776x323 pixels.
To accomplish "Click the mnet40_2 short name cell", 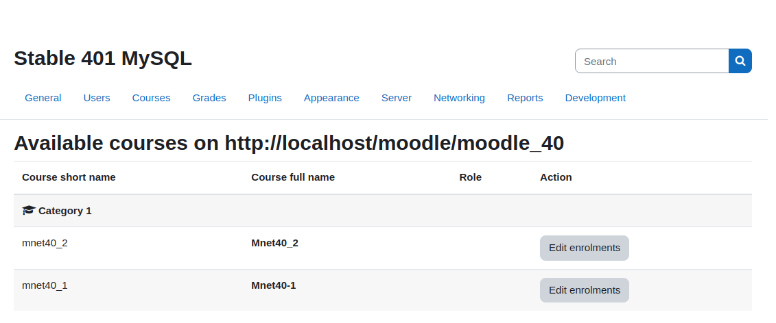I will (45, 243).
